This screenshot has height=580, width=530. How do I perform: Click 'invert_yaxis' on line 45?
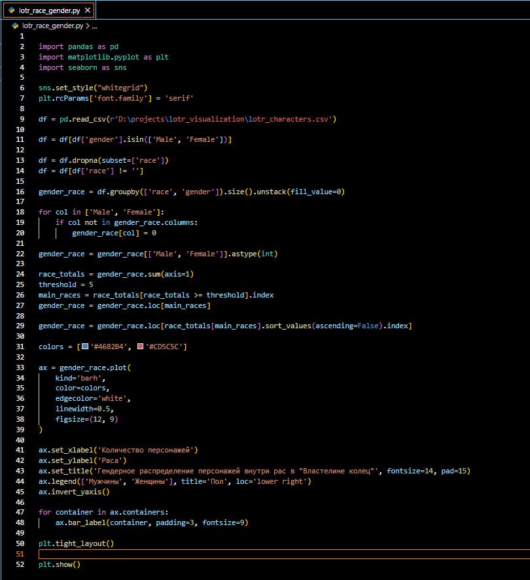click(x=77, y=492)
